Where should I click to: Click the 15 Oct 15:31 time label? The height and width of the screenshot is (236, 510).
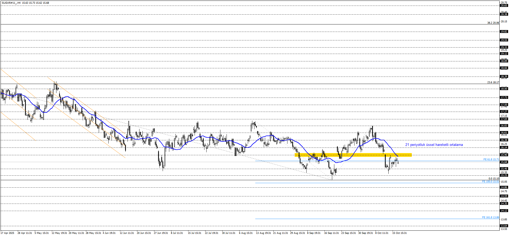click(399, 233)
